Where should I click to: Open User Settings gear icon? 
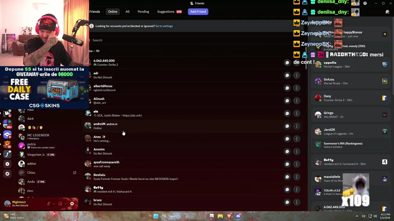(72, 204)
